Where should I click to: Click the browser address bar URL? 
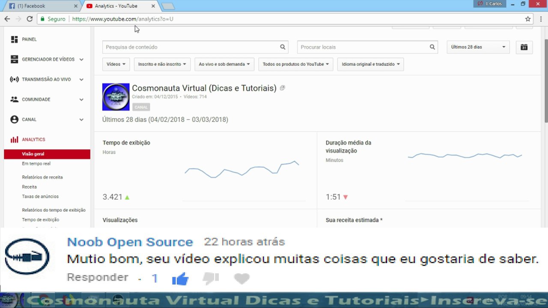(x=123, y=19)
